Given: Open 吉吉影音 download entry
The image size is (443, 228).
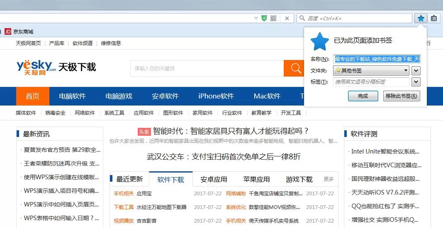Looking at the screenshot, I should (147, 221).
